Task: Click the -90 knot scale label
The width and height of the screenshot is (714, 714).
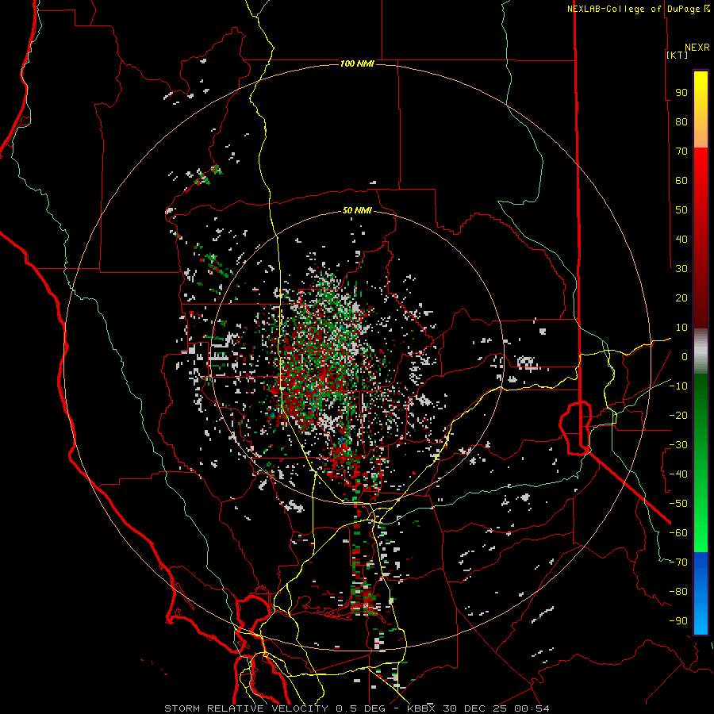Action: click(678, 621)
